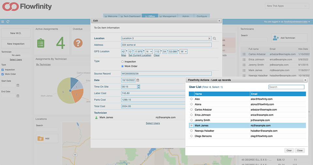Open the Date calendar picker icon
The image size is (313, 165).
[138, 80]
